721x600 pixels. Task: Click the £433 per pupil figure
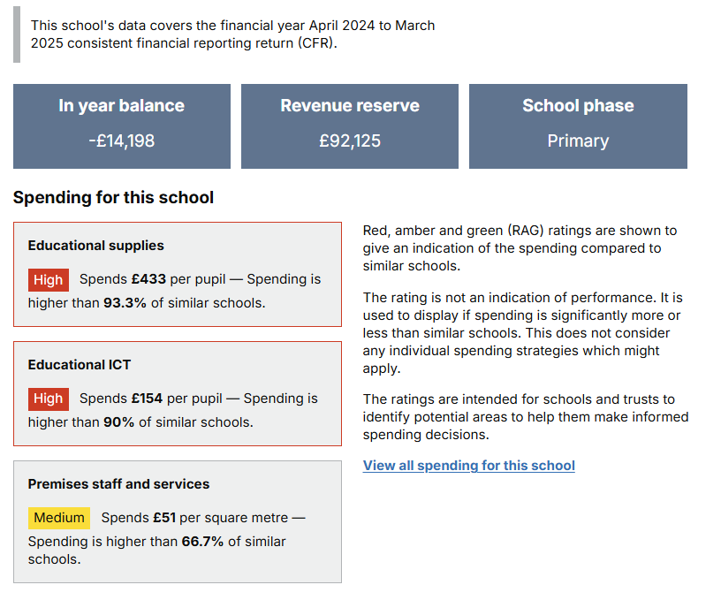pos(148,279)
